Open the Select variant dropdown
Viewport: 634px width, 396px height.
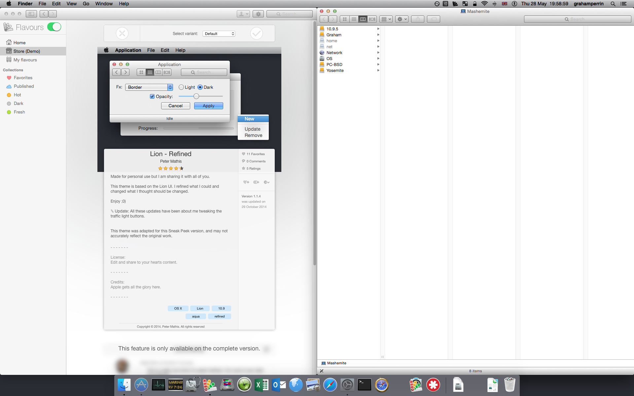(219, 34)
